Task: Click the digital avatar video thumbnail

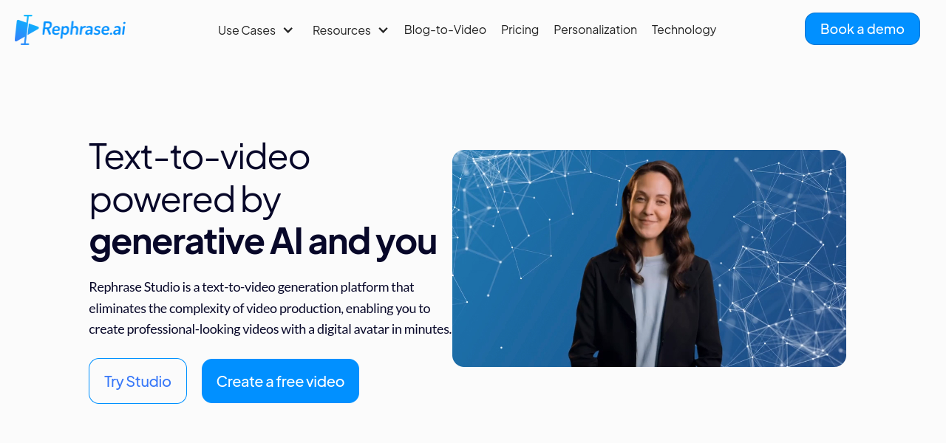Action: coord(649,258)
